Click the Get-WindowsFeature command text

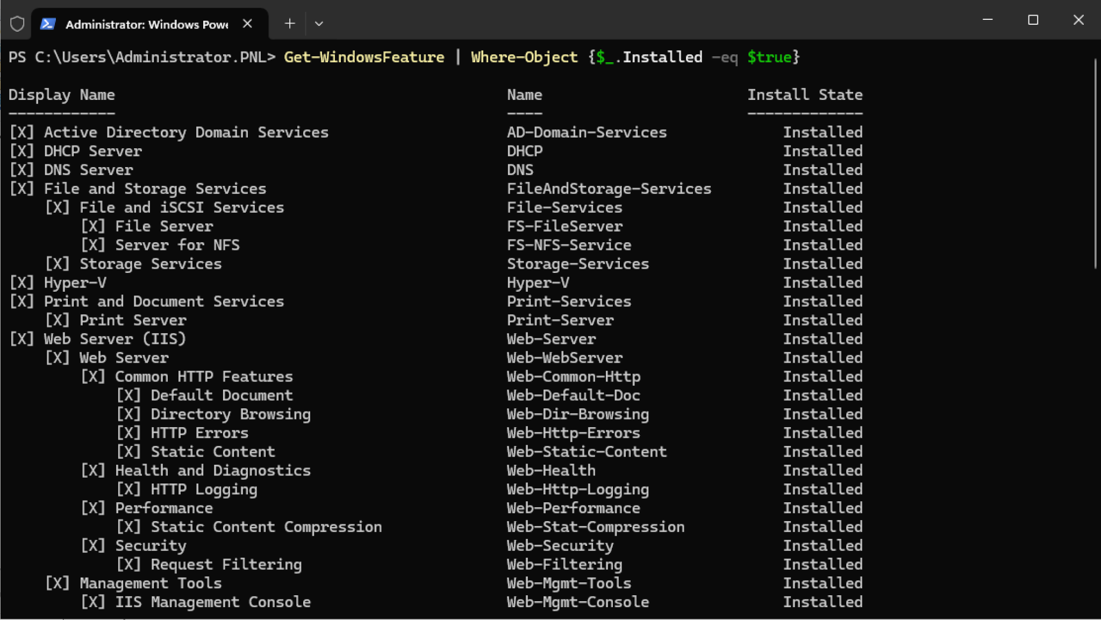(x=363, y=57)
